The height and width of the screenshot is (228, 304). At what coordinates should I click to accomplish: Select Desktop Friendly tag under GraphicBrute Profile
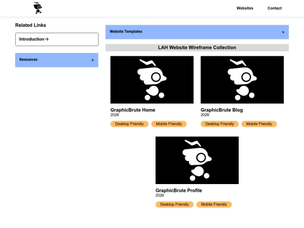coord(175,204)
